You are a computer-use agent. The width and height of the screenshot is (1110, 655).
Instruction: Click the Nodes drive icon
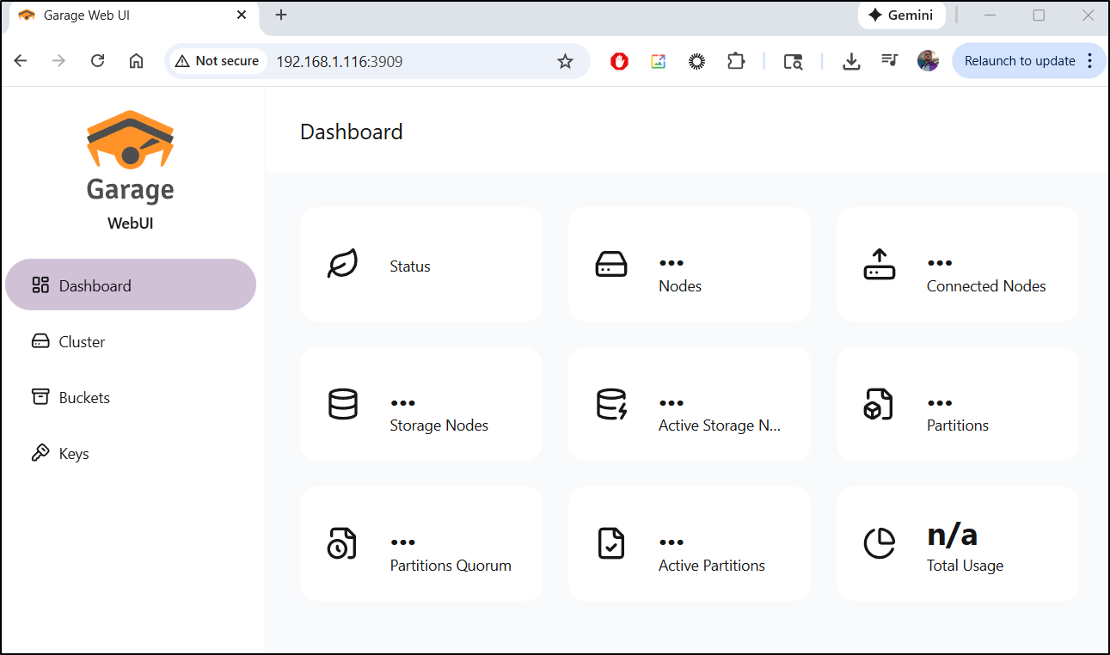pyautogui.click(x=611, y=265)
